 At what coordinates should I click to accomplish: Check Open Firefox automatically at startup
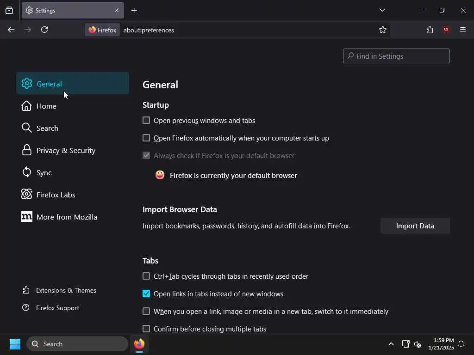click(x=146, y=138)
